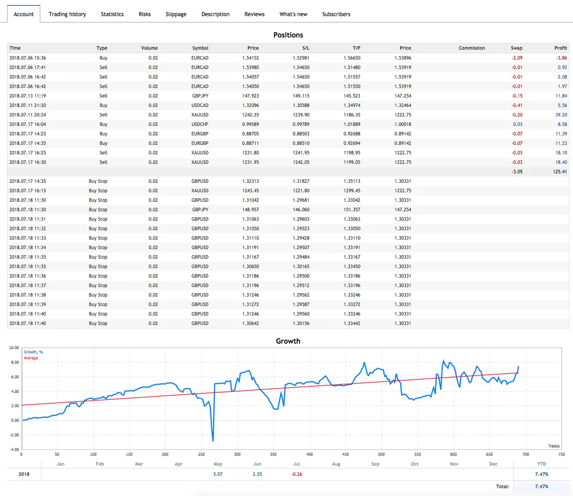Open the Trading history tab
This screenshot has height=496, width=573.
point(67,14)
